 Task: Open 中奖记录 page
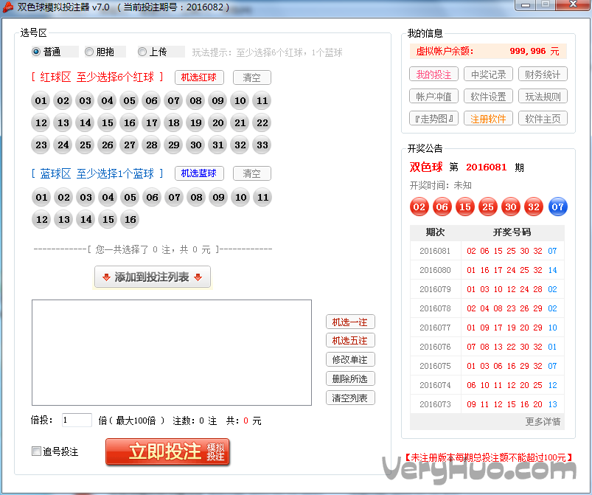488,75
